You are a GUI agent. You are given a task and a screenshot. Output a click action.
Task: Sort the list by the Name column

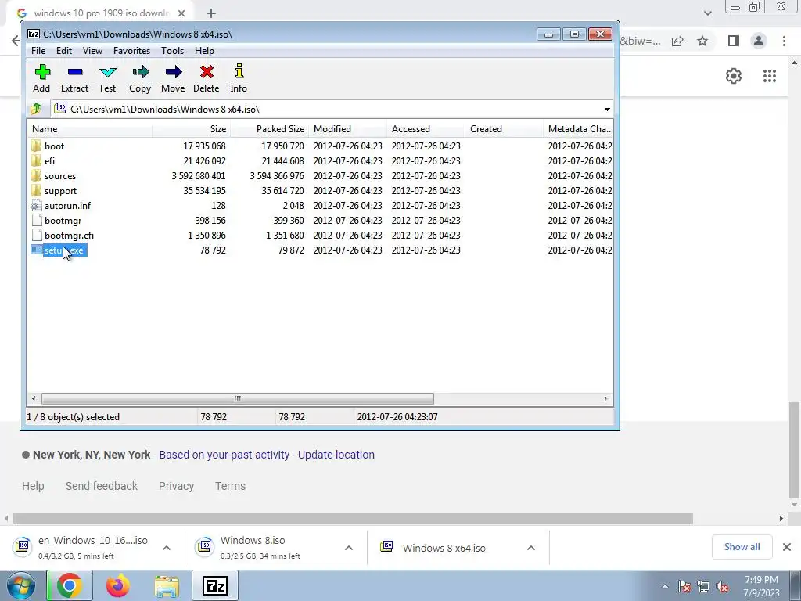coord(90,129)
